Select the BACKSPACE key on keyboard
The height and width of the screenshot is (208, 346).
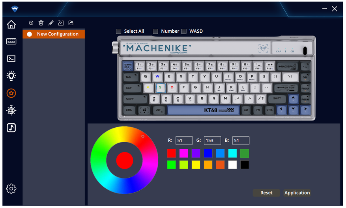[x=287, y=66]
